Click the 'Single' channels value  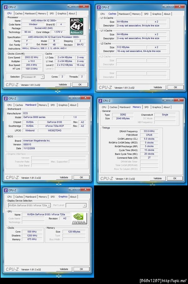165,115
